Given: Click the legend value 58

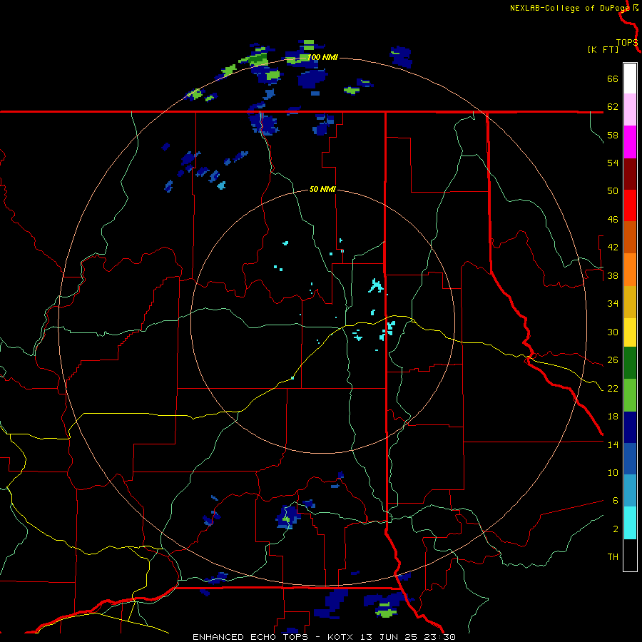Looking at the screenshot, I should pos(613,135).
